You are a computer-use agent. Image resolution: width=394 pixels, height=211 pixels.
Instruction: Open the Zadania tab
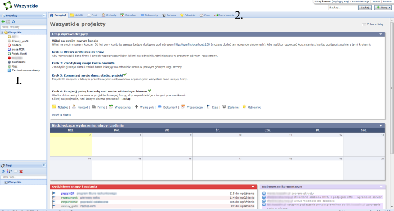(169, 15)
